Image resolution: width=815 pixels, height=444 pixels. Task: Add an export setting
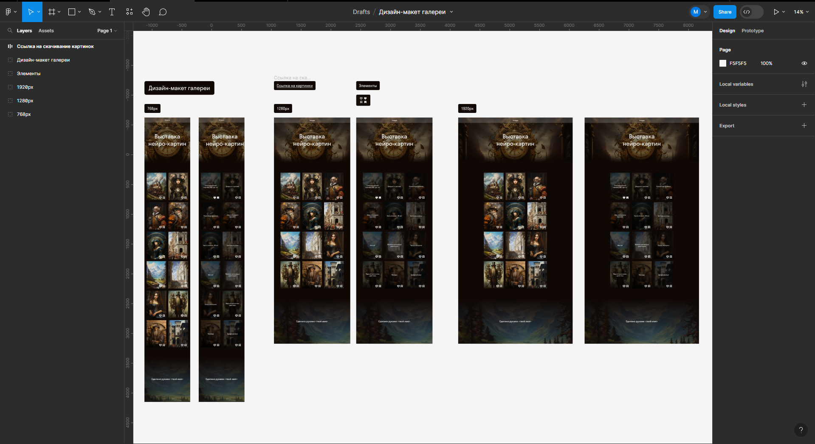click(804, 126)
